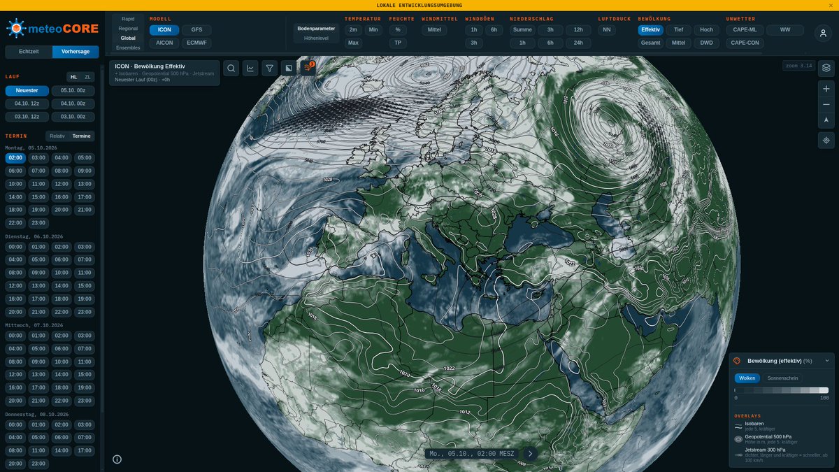839x472 pixels.
Task: Toggle the contrast split-square icon
Action: click(x=288, y=68)
